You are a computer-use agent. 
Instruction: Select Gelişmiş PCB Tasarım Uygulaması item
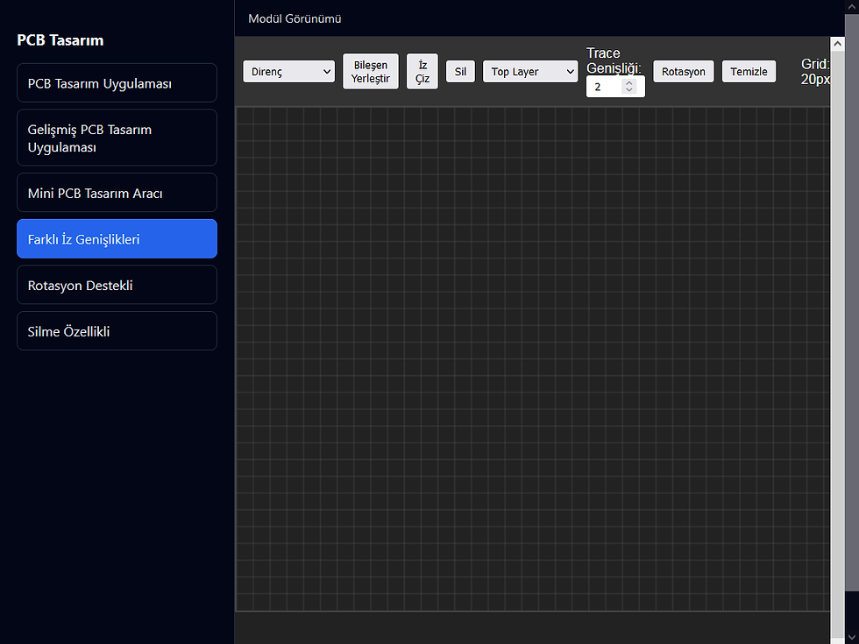point(117,138)
